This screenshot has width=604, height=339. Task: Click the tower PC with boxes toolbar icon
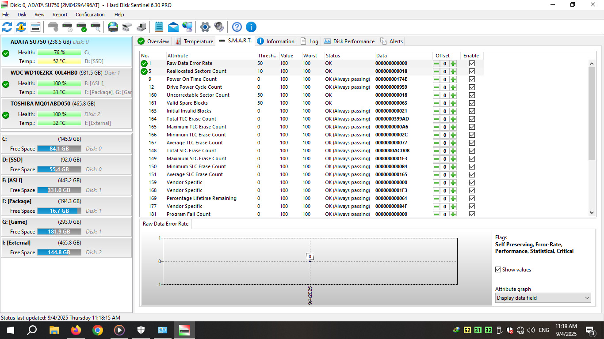coord(141,27)
